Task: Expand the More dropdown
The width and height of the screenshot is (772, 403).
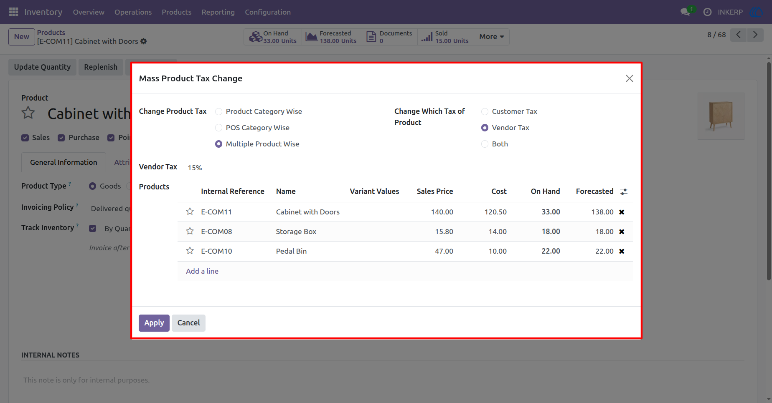Action: tap(492, 37)
